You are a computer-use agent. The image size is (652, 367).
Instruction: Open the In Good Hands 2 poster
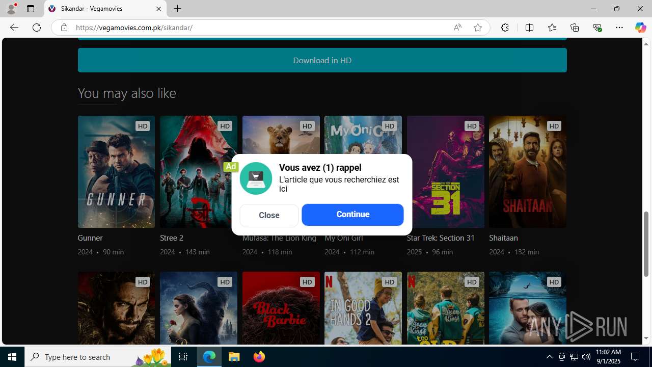coord(363,308)
